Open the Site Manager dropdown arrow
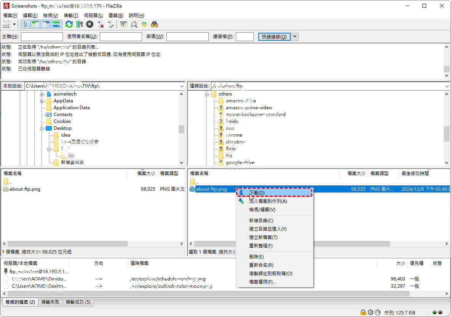451x317 pixels. point(14,24)
